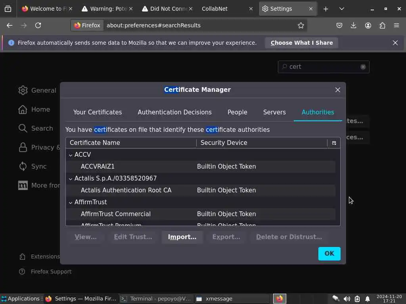Screen dimensions: 406x304
Task: Open Search settings category
Action: [35, 128]
